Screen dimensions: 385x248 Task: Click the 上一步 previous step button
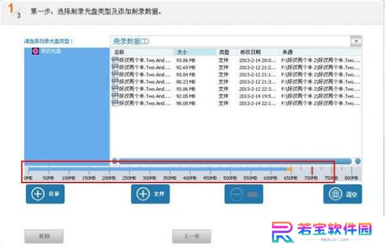click(x=191, y=236)
